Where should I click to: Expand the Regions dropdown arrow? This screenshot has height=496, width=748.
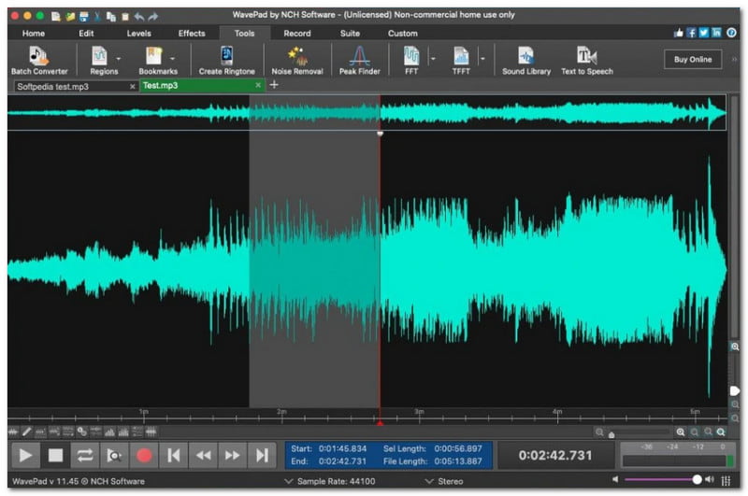[x=119, y=59]
